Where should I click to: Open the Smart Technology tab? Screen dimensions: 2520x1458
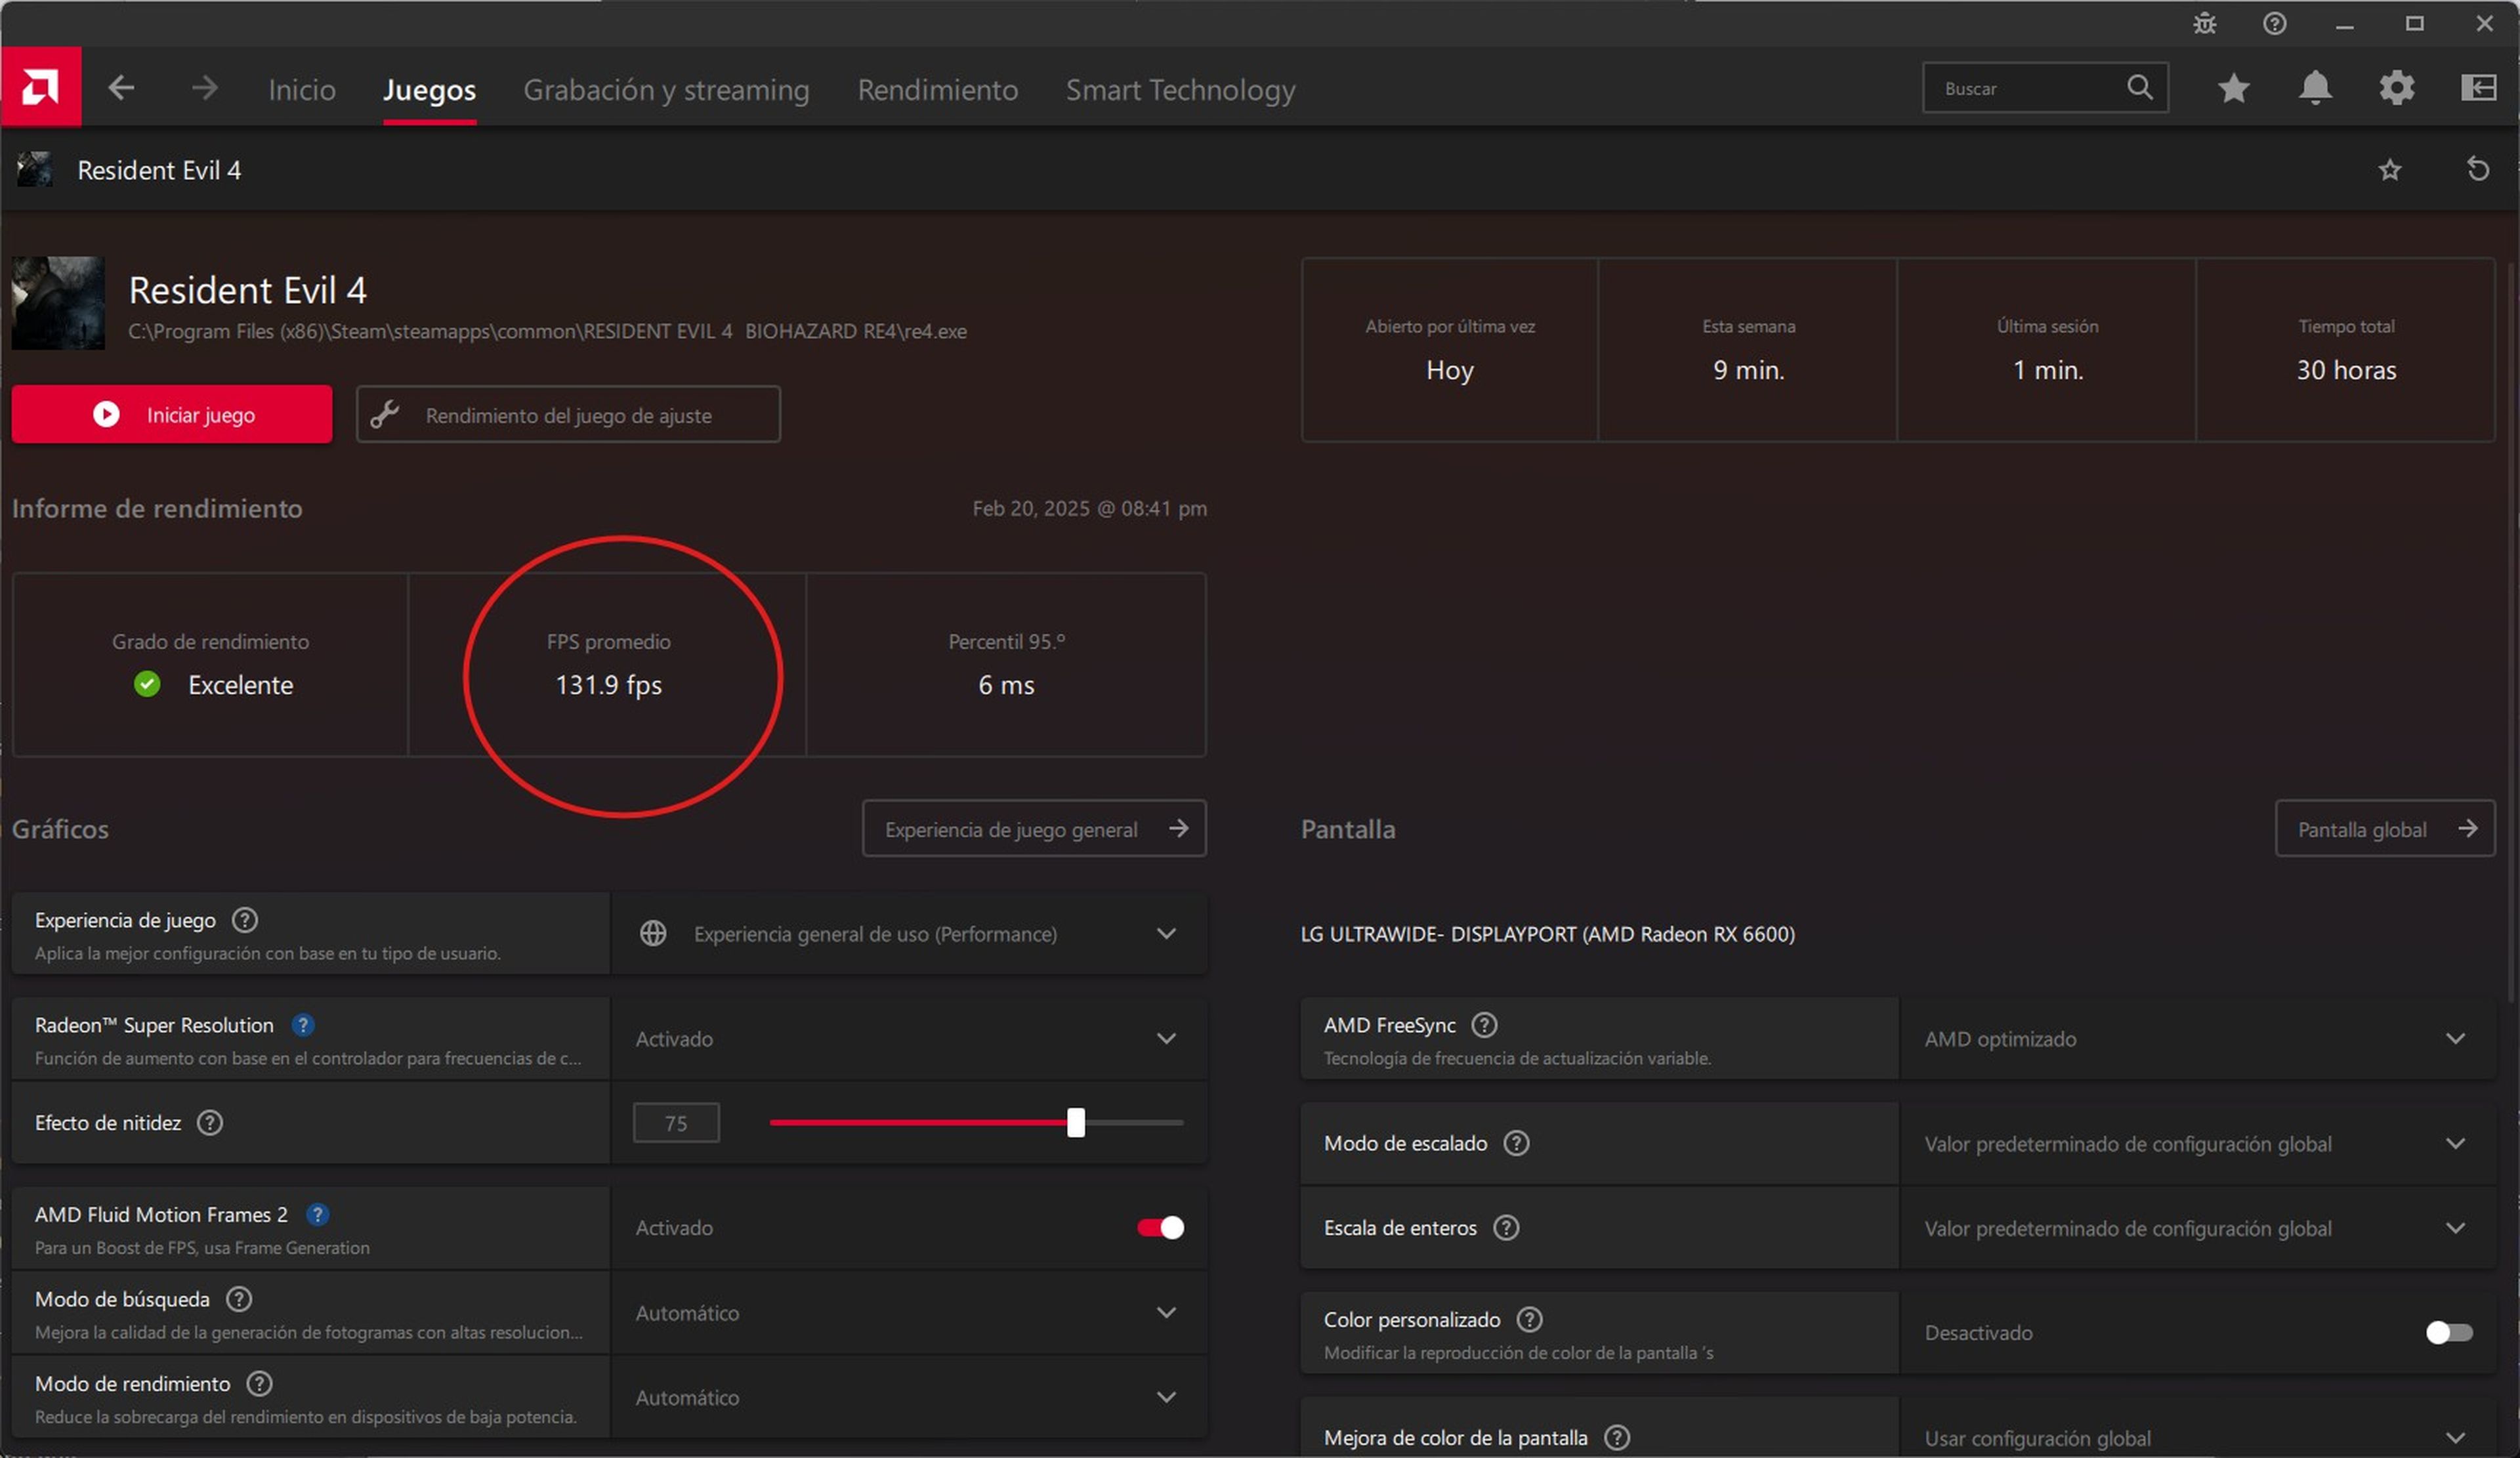click(1180, 90)
